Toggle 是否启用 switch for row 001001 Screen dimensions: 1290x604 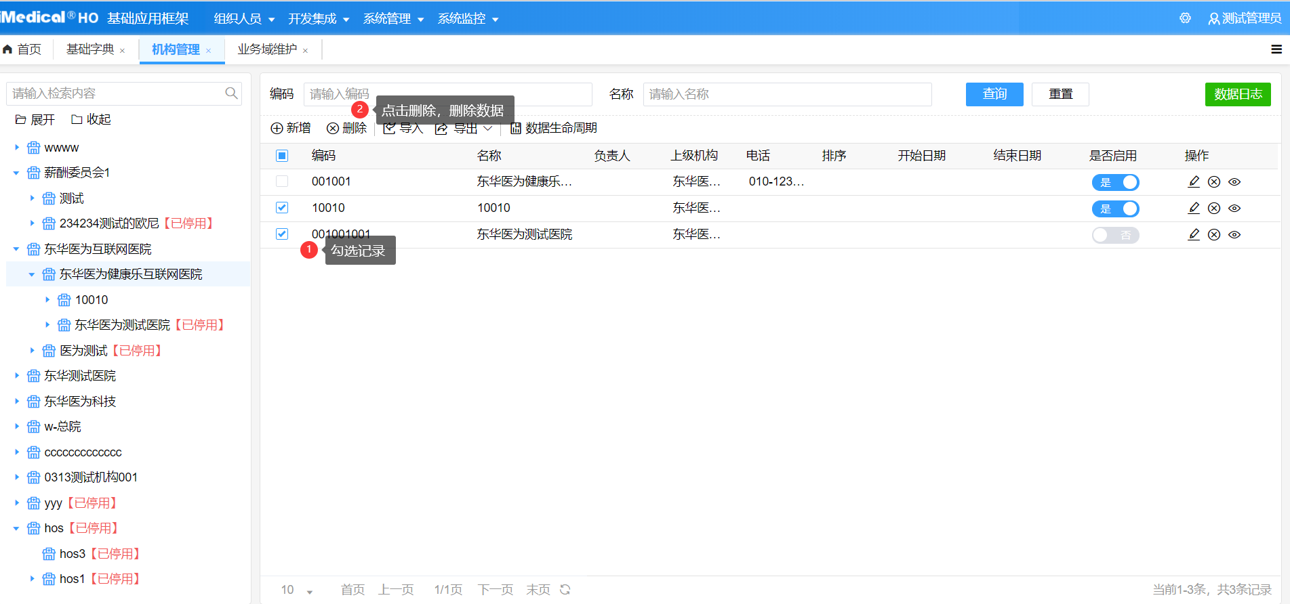1115,182
